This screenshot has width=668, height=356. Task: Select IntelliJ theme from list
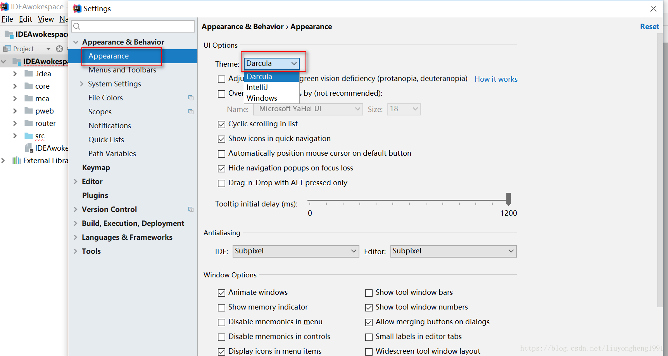click(x=271, y=87)
